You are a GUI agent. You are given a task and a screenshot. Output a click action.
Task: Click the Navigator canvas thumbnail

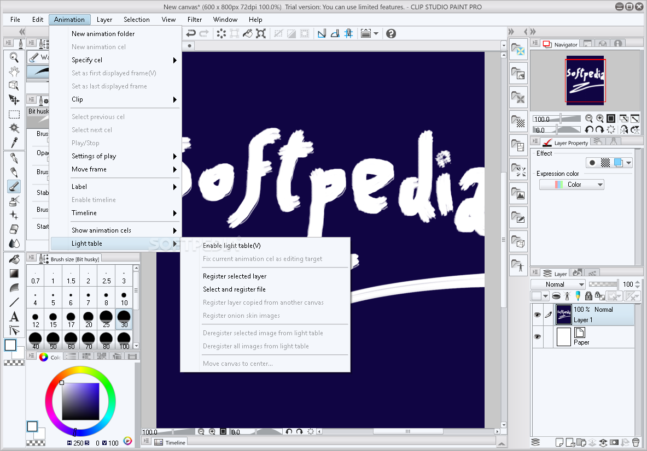(x=585, y=81)
